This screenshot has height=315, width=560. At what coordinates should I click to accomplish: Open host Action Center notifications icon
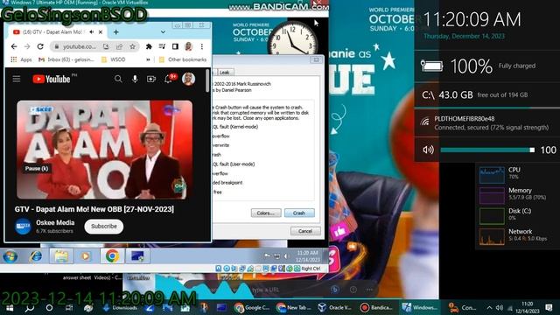coord(549,307)
